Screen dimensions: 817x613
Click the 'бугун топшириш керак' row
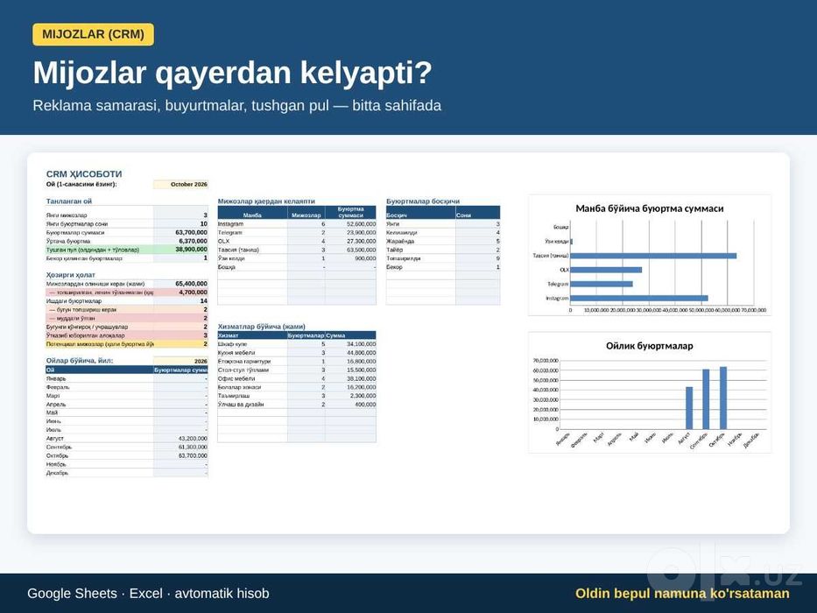point(127,310)
